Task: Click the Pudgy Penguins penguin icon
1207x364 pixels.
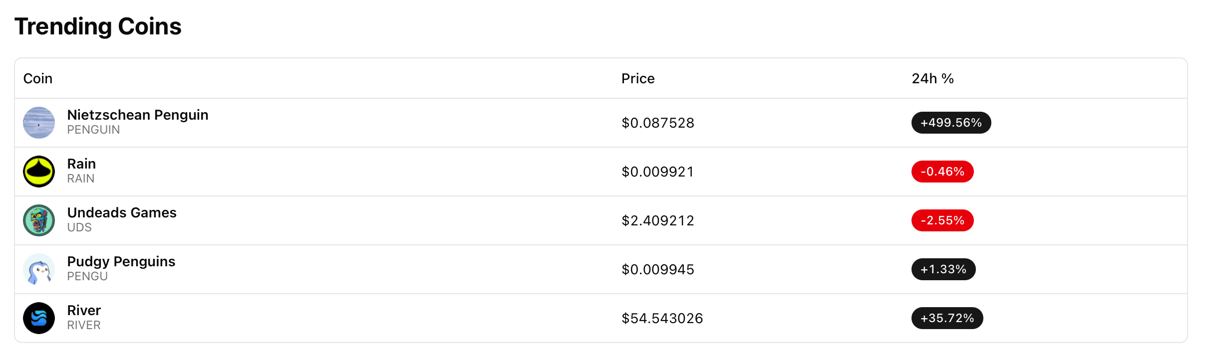Action: point(38,269)
